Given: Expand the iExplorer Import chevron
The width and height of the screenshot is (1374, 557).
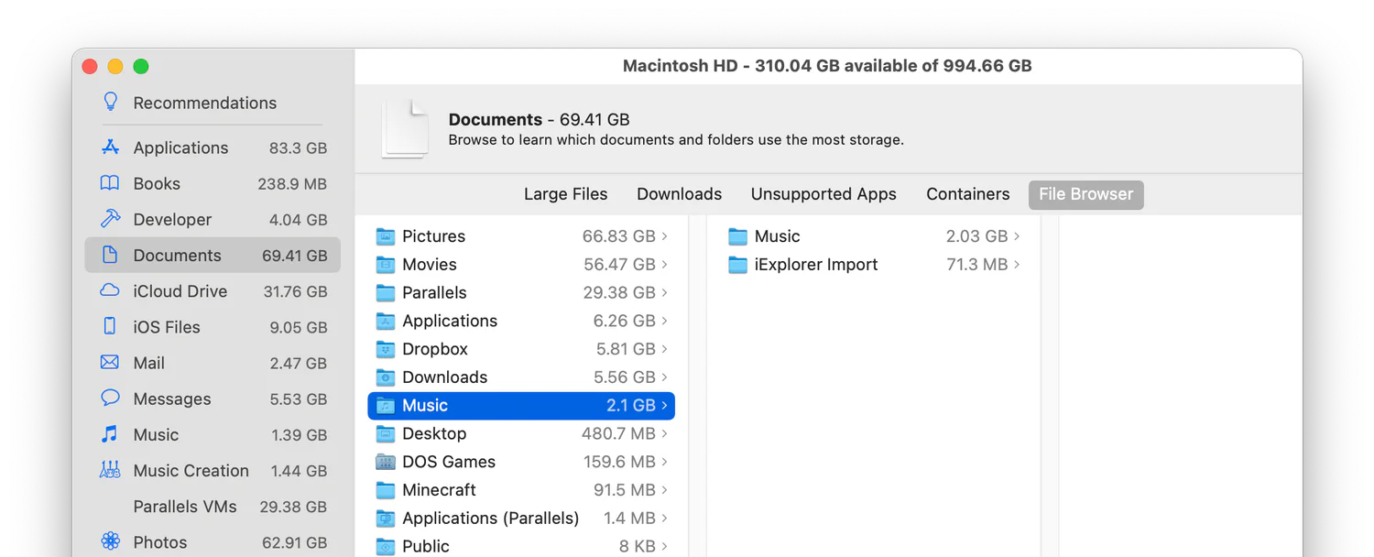Looking at the screenshot, I should 1017,265.
